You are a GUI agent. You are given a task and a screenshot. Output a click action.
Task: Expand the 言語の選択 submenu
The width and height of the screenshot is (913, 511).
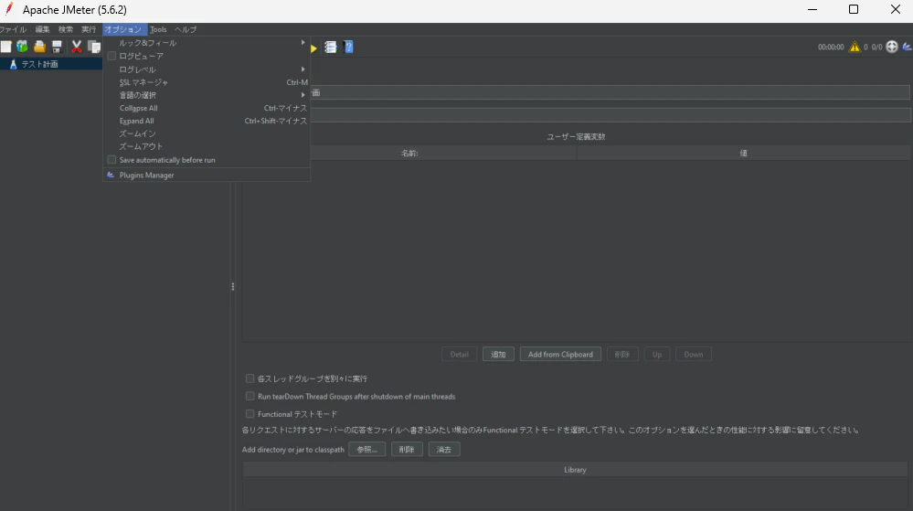tap(207, 95)
